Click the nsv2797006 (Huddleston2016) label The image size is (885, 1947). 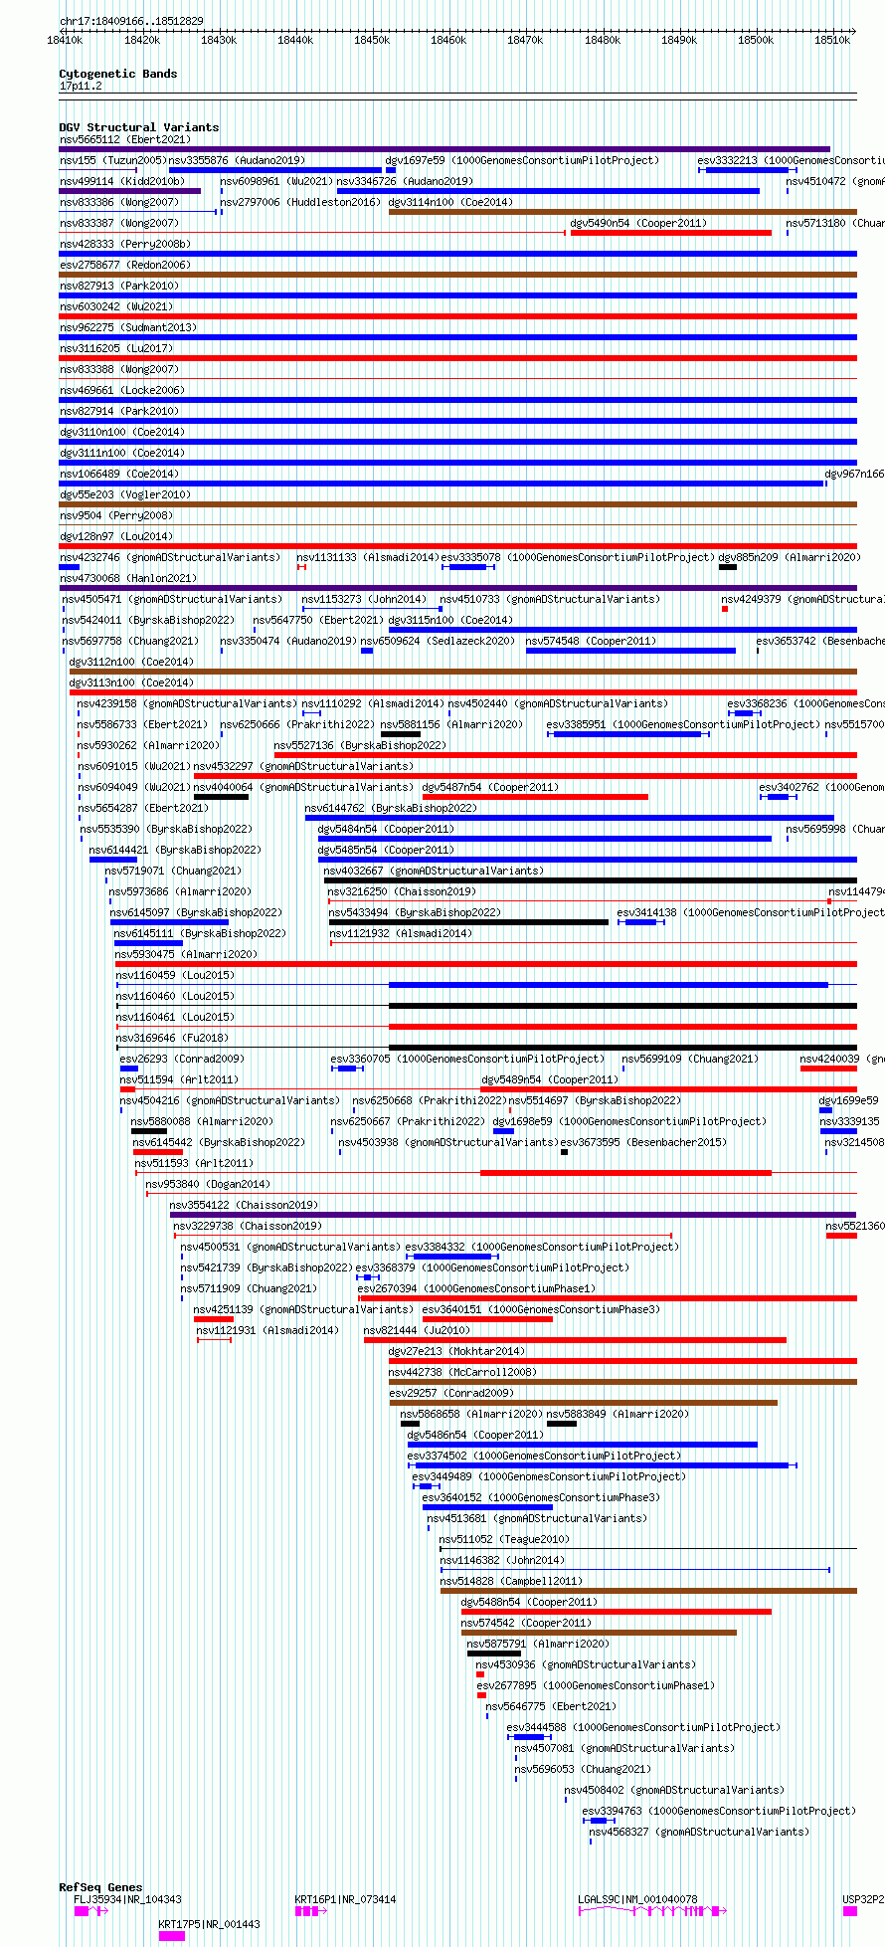pyautogui.click(x=299, y=202)
